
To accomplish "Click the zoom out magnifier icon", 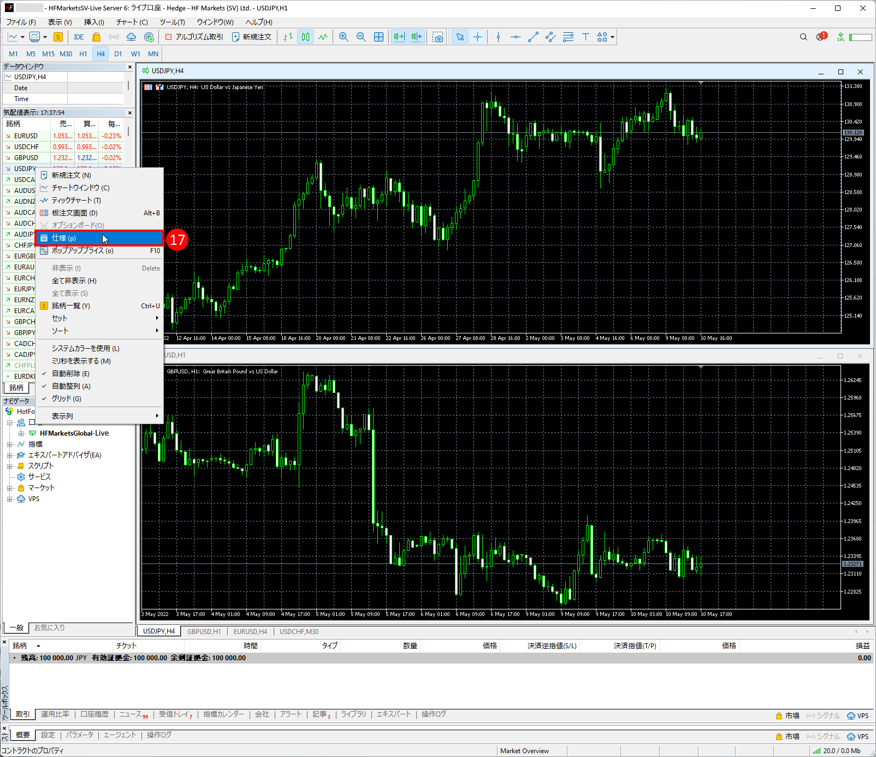I will coord(361,37).
